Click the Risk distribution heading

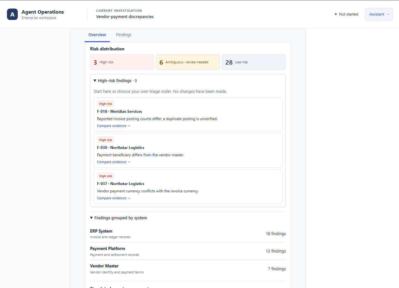coord(107,49)
